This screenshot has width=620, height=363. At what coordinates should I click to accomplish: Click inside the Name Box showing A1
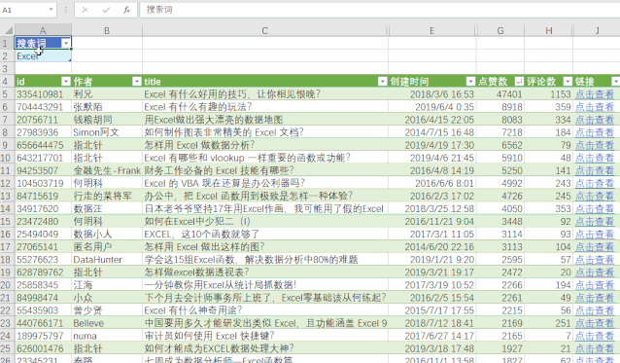23,10
